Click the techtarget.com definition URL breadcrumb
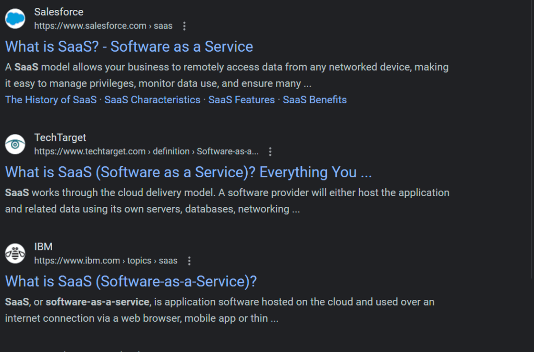This screenshot has height=352, width=534. pos(146,152)
